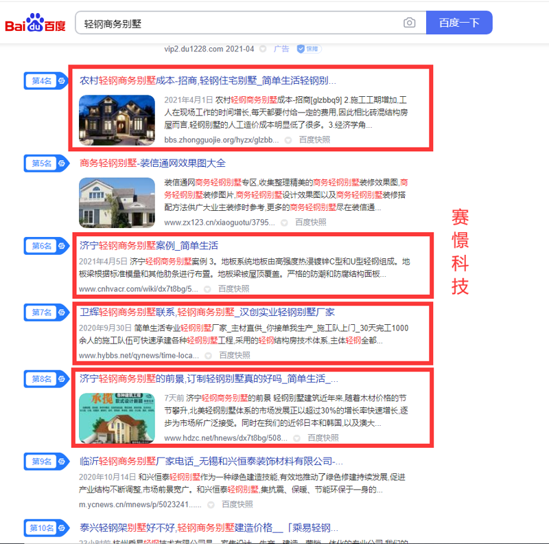Open camera image search icon
The height and width of the screenshot is (544, 549).
[409, 23]
